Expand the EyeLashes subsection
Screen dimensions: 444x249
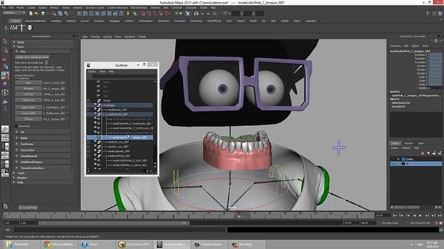17,150
